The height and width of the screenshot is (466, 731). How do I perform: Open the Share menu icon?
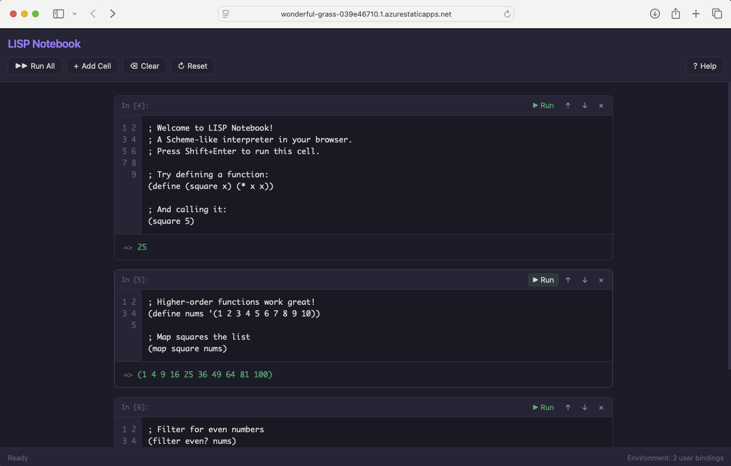676,13
